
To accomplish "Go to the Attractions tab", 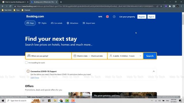I will click(x=72, y=23).
